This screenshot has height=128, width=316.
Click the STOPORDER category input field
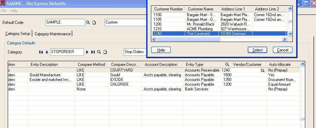(x=67, y=52)
